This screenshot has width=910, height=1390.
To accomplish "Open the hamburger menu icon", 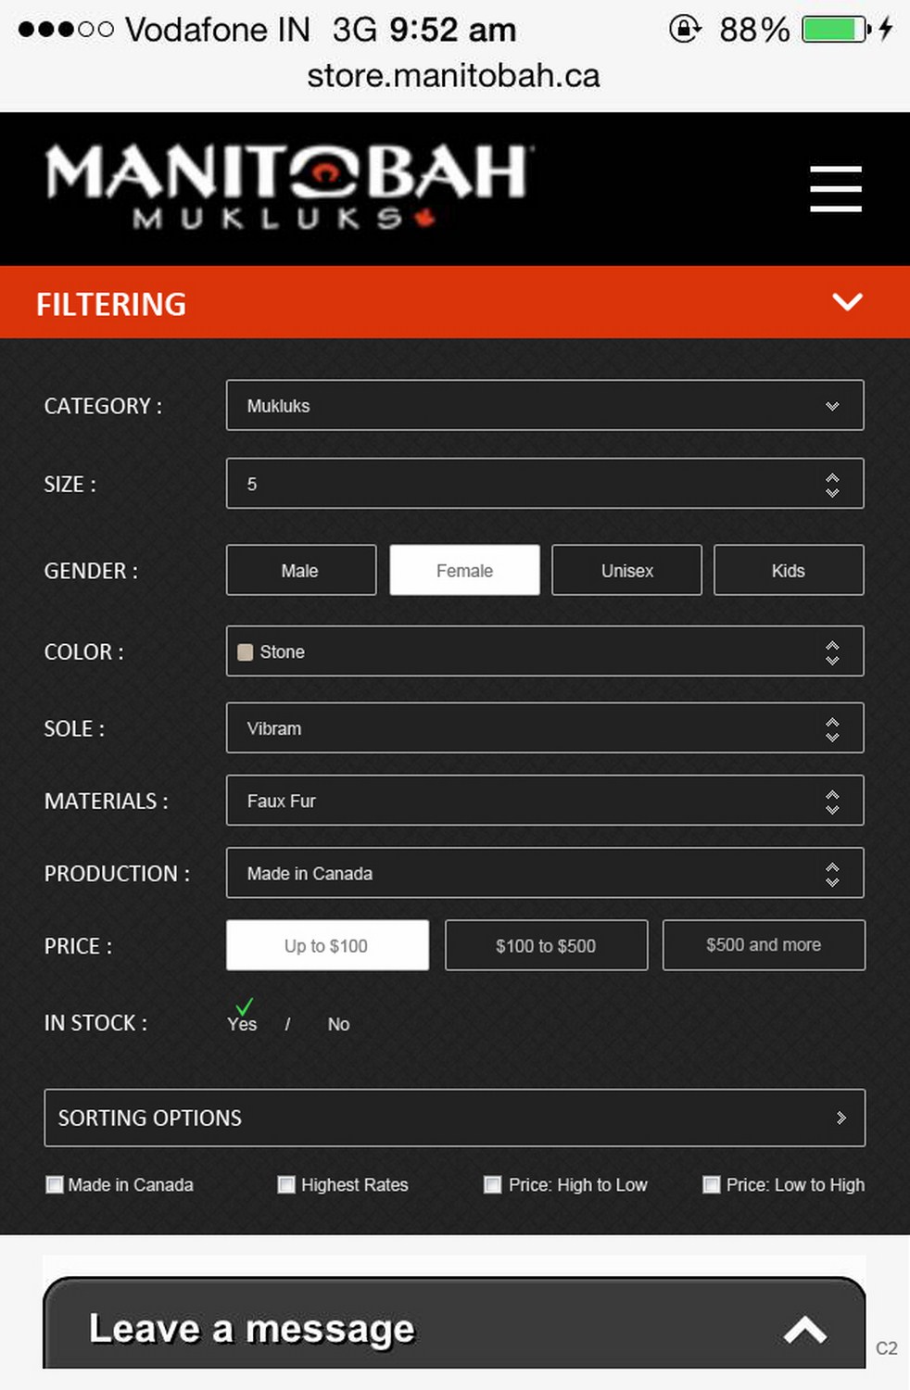I will pyautogui.click(x=835, y=189).
